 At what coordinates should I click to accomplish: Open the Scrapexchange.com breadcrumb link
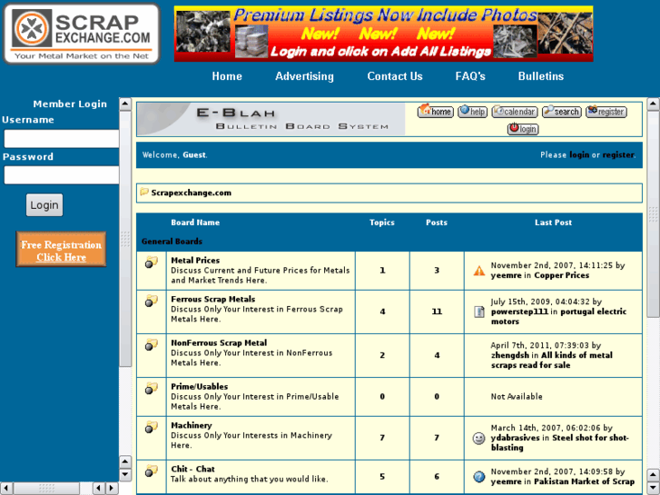pos(191,193)
